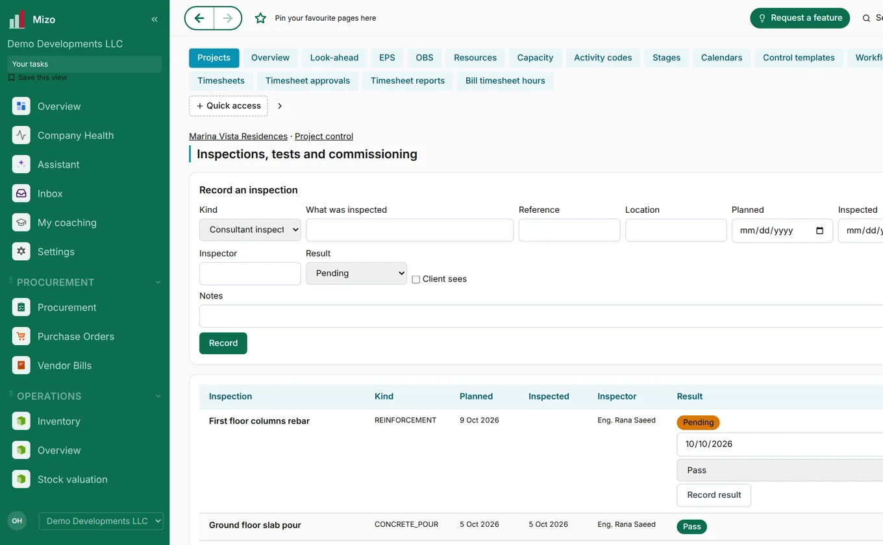This screenshot has width=883, height=545.
Task: Open the Procurement clipboard icon
Action: pos(21,308)
